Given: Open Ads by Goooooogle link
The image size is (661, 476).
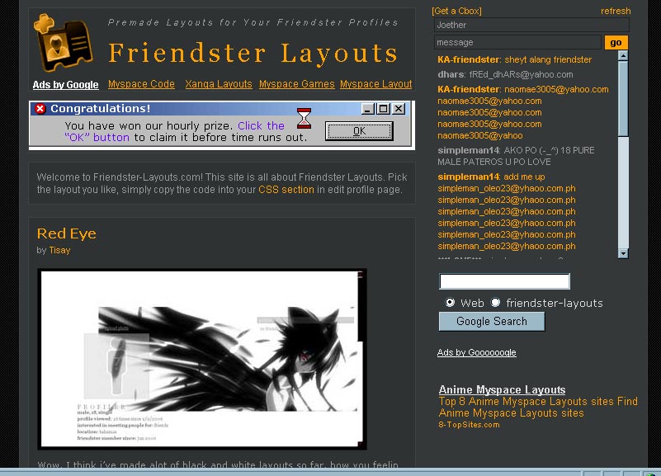Looking at the screenshot, I should pyautogui.click(x=476, y=352).
